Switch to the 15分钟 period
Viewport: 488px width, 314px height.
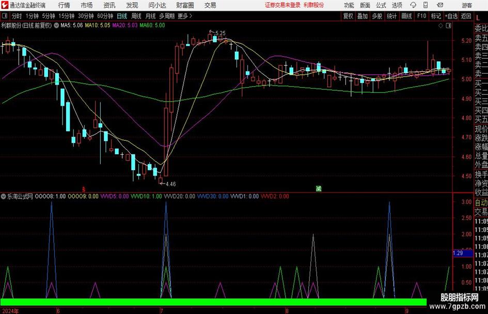click(66, 16)
